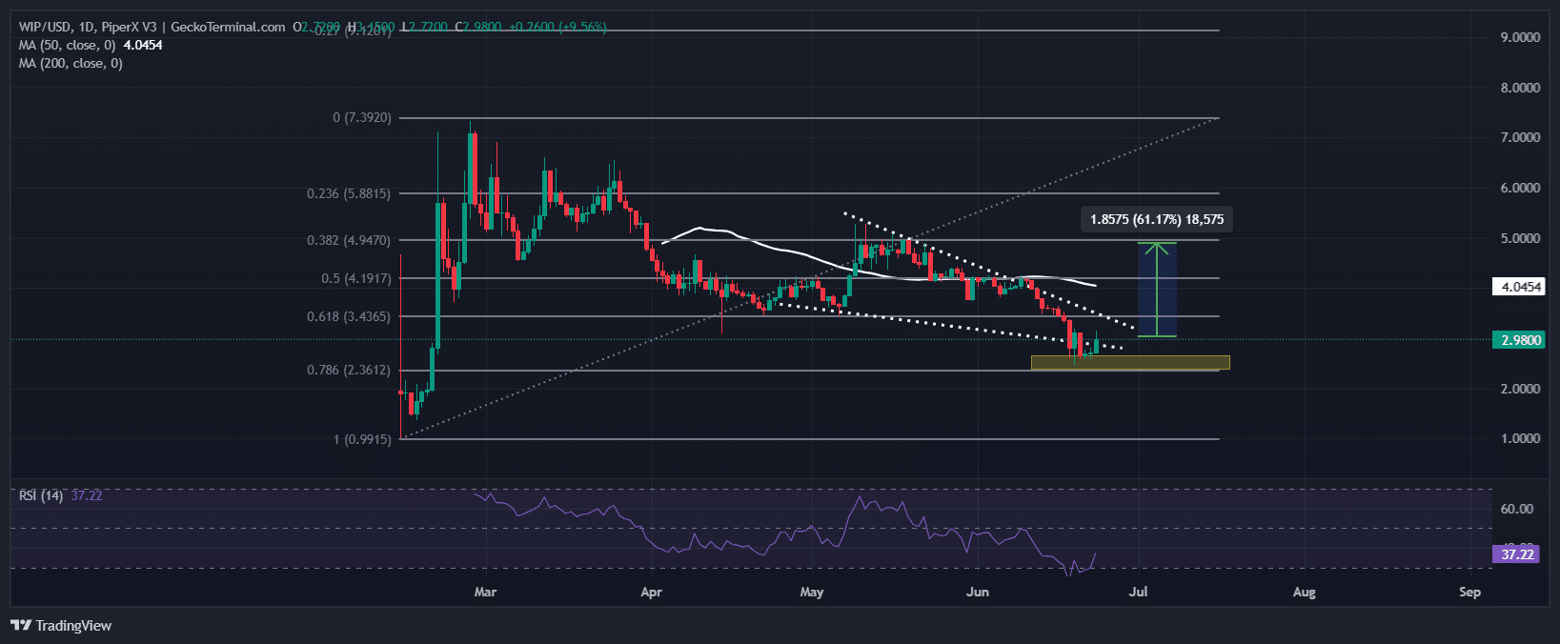Screen dimensions: 1560x644
Task: Click the Aug date axis label
Action: (1305, 592)
